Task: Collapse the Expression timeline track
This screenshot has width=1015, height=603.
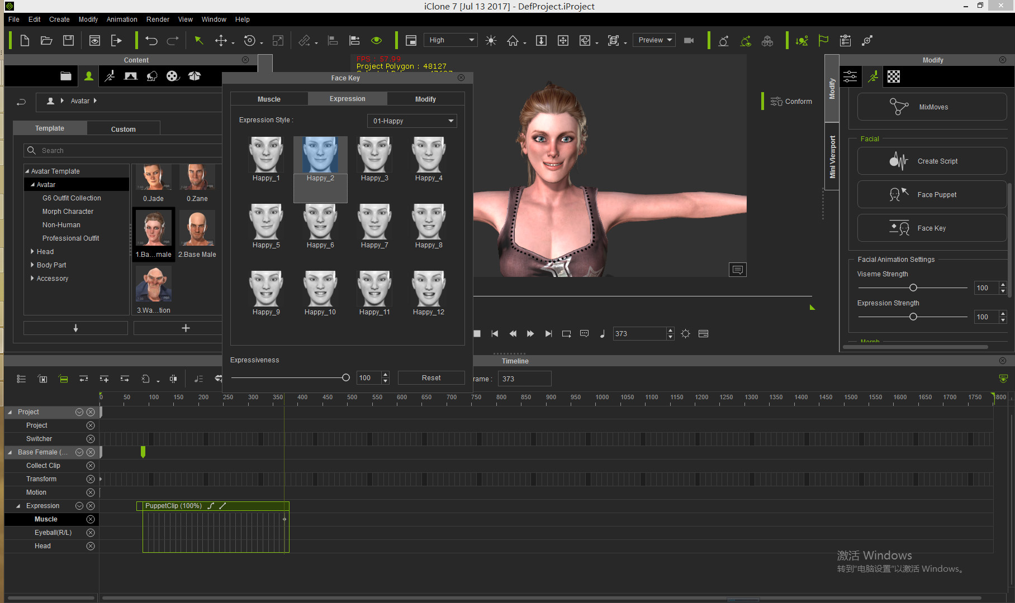Action: [18, 506]
